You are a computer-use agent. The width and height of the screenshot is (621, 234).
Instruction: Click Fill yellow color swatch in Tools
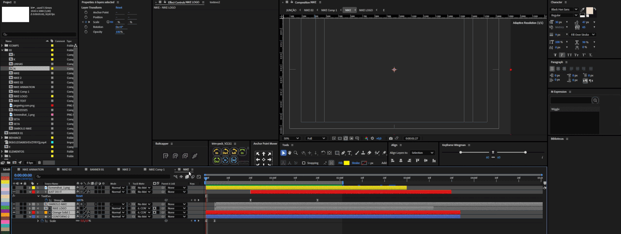click(x=347, y=163)
